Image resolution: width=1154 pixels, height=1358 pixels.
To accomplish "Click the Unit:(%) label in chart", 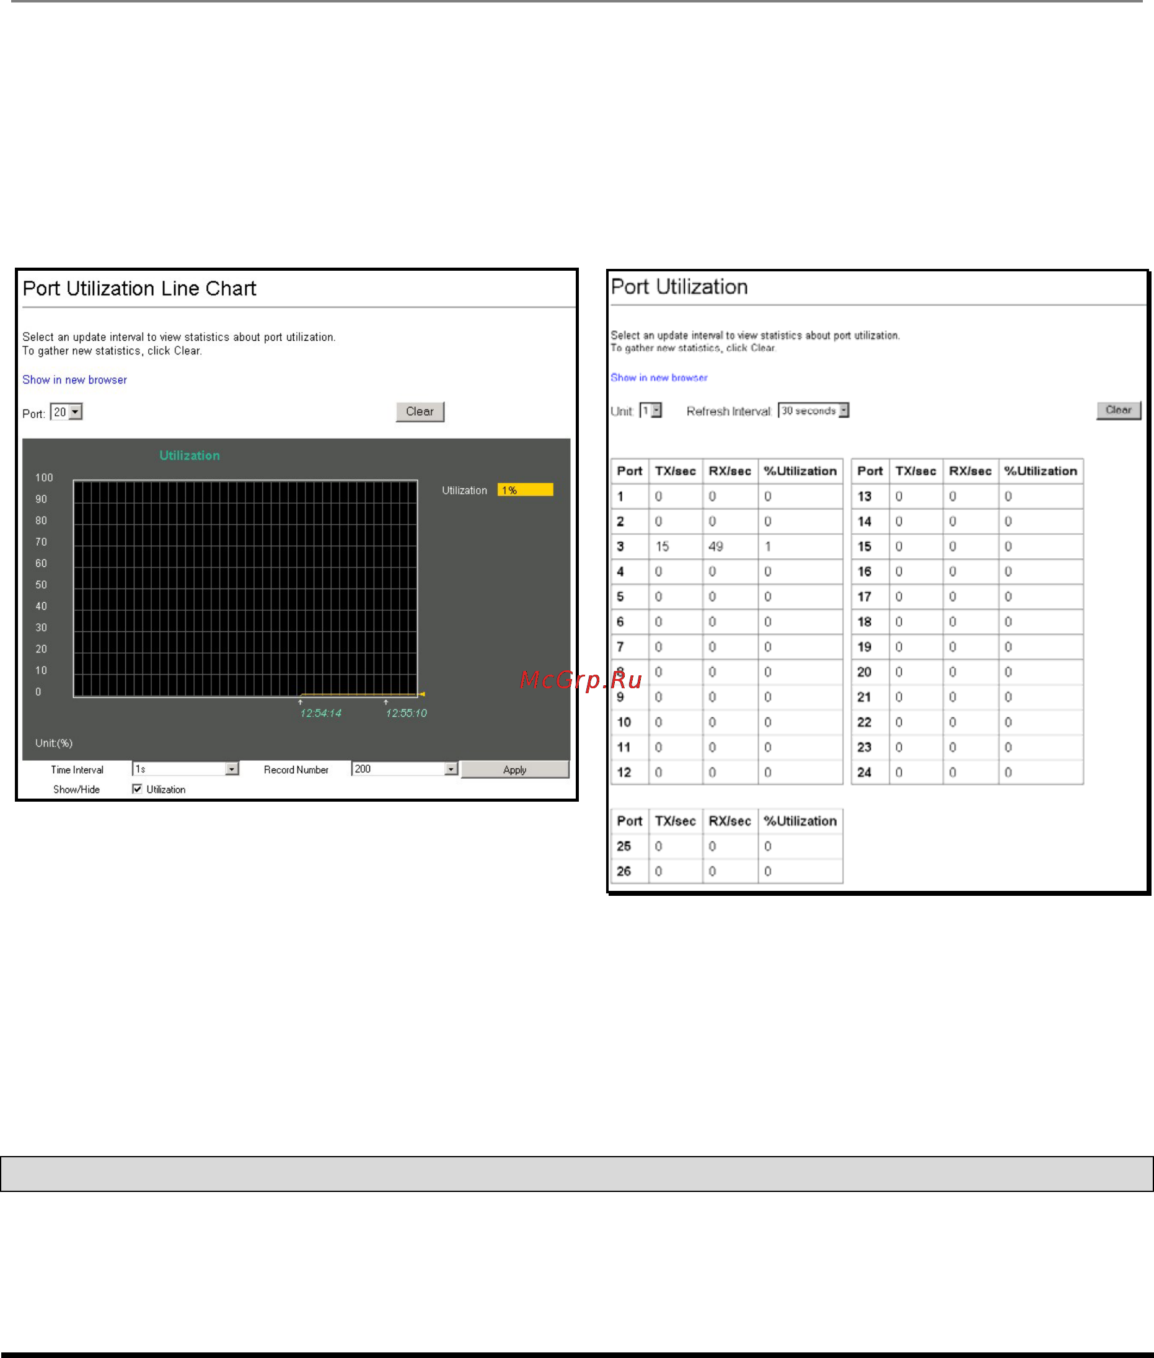I will pos(54,743).
